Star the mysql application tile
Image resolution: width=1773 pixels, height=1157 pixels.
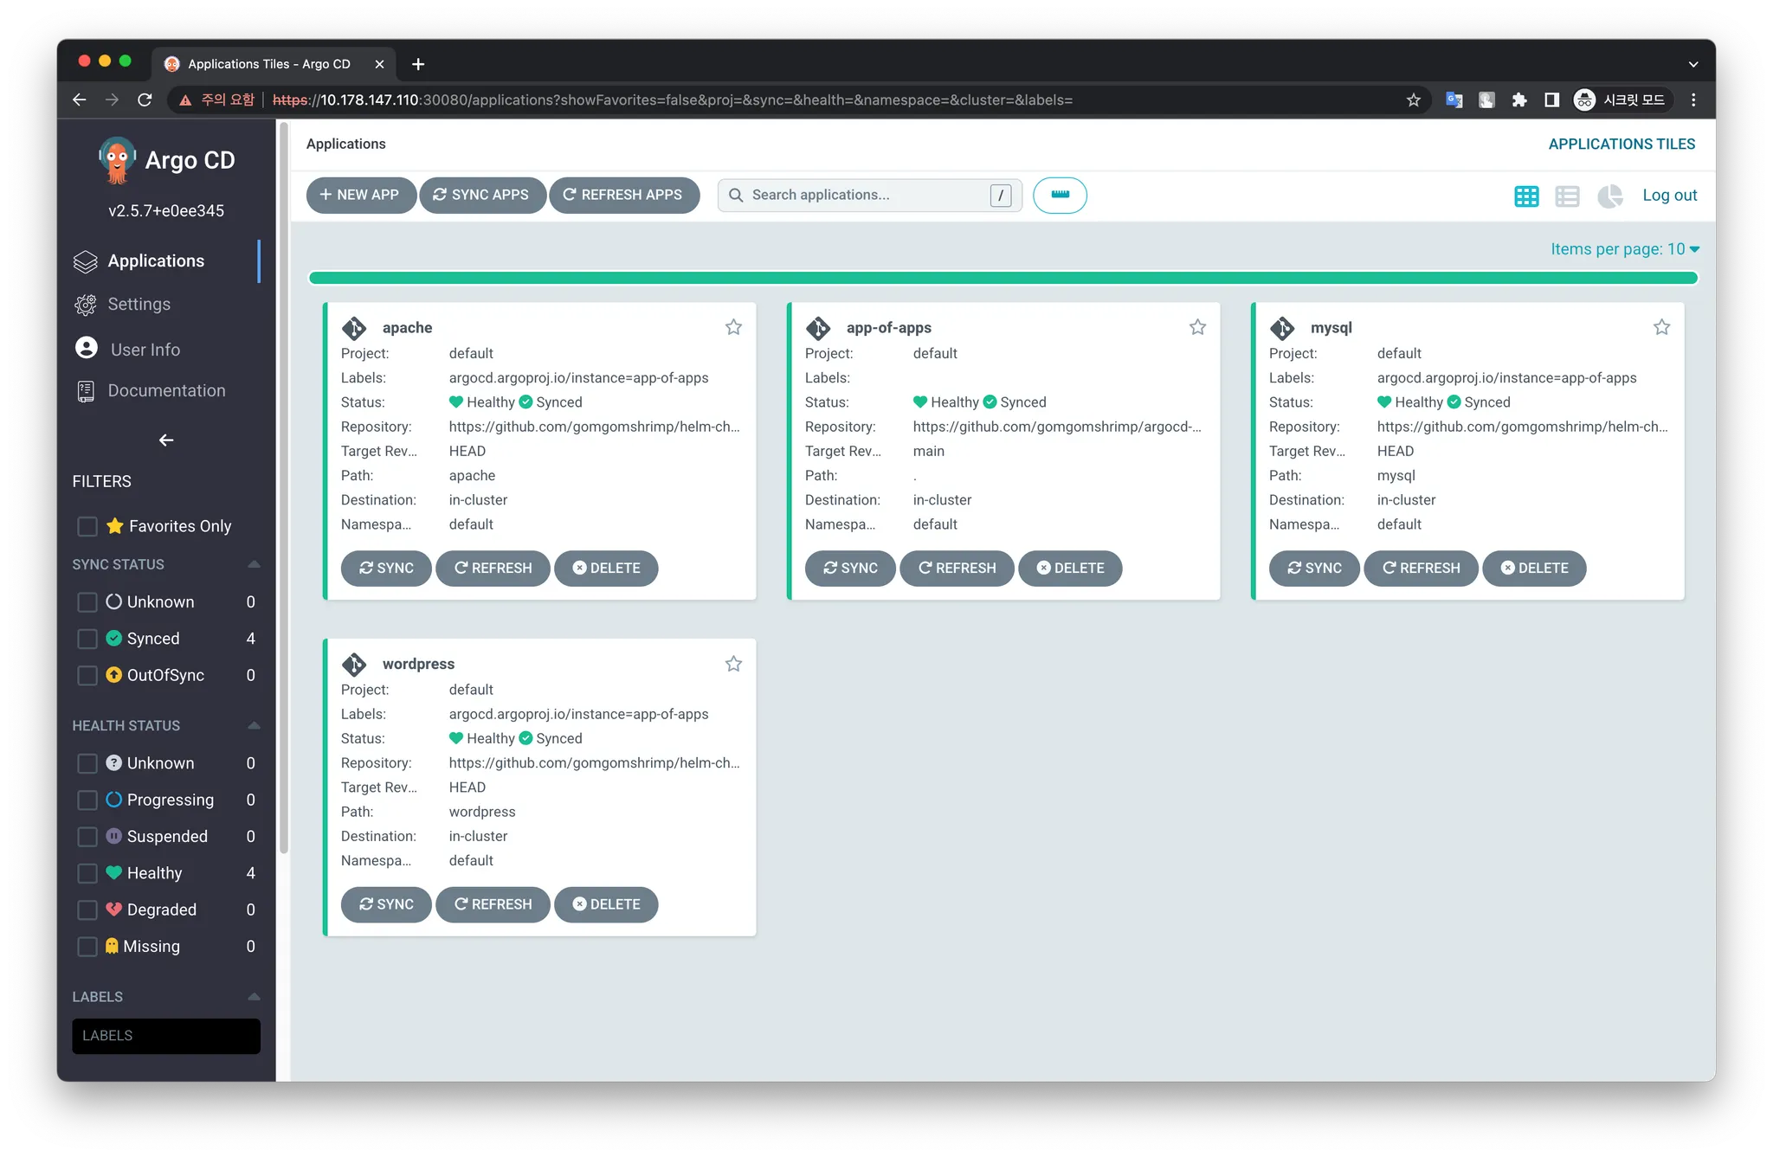click(1661, 327)
